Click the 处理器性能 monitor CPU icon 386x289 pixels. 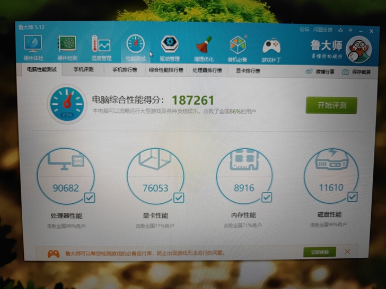pyautogui.click(x=66, y=160)
